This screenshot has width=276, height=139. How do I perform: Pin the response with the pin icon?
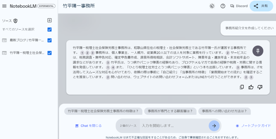258,51
